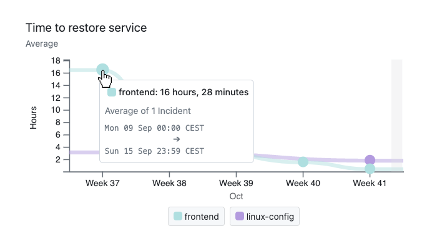Click the frontend data point at Week 40
This screenshot has height=249, width=437.
tap(303, 162)
